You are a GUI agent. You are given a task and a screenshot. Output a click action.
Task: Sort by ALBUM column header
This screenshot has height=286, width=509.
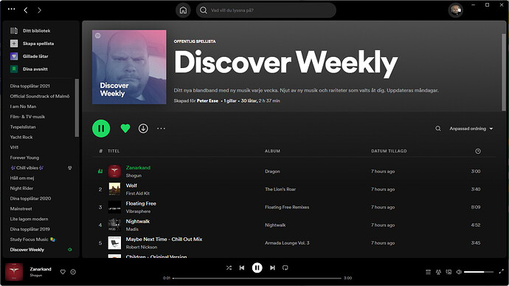272,151
